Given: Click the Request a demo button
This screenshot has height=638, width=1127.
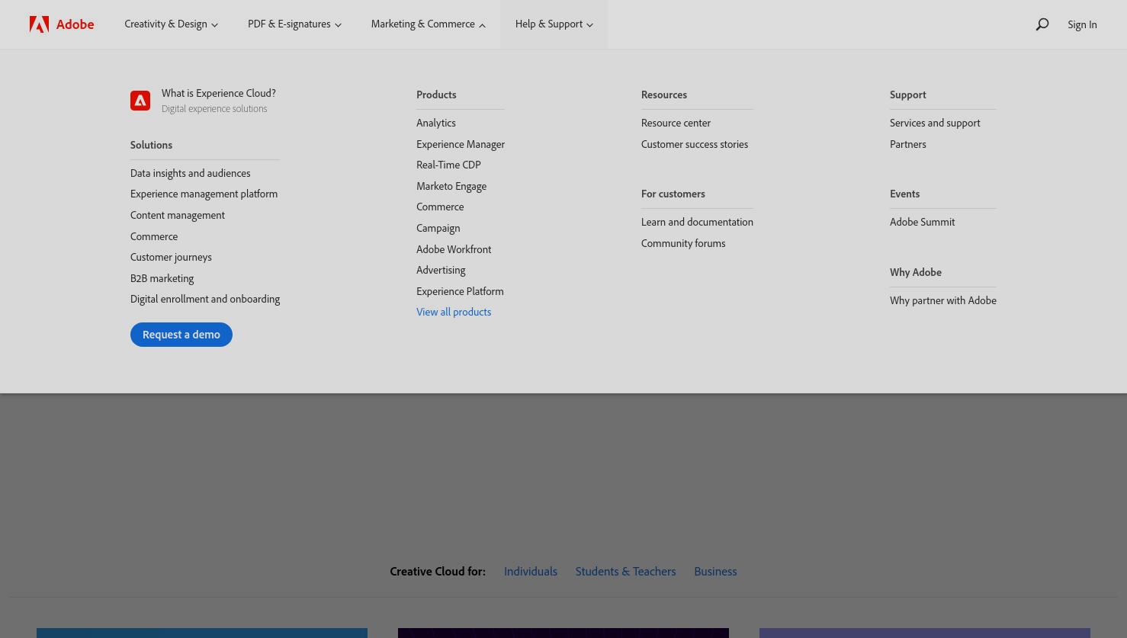Looking at the screenshot, I should coord(181,335).
